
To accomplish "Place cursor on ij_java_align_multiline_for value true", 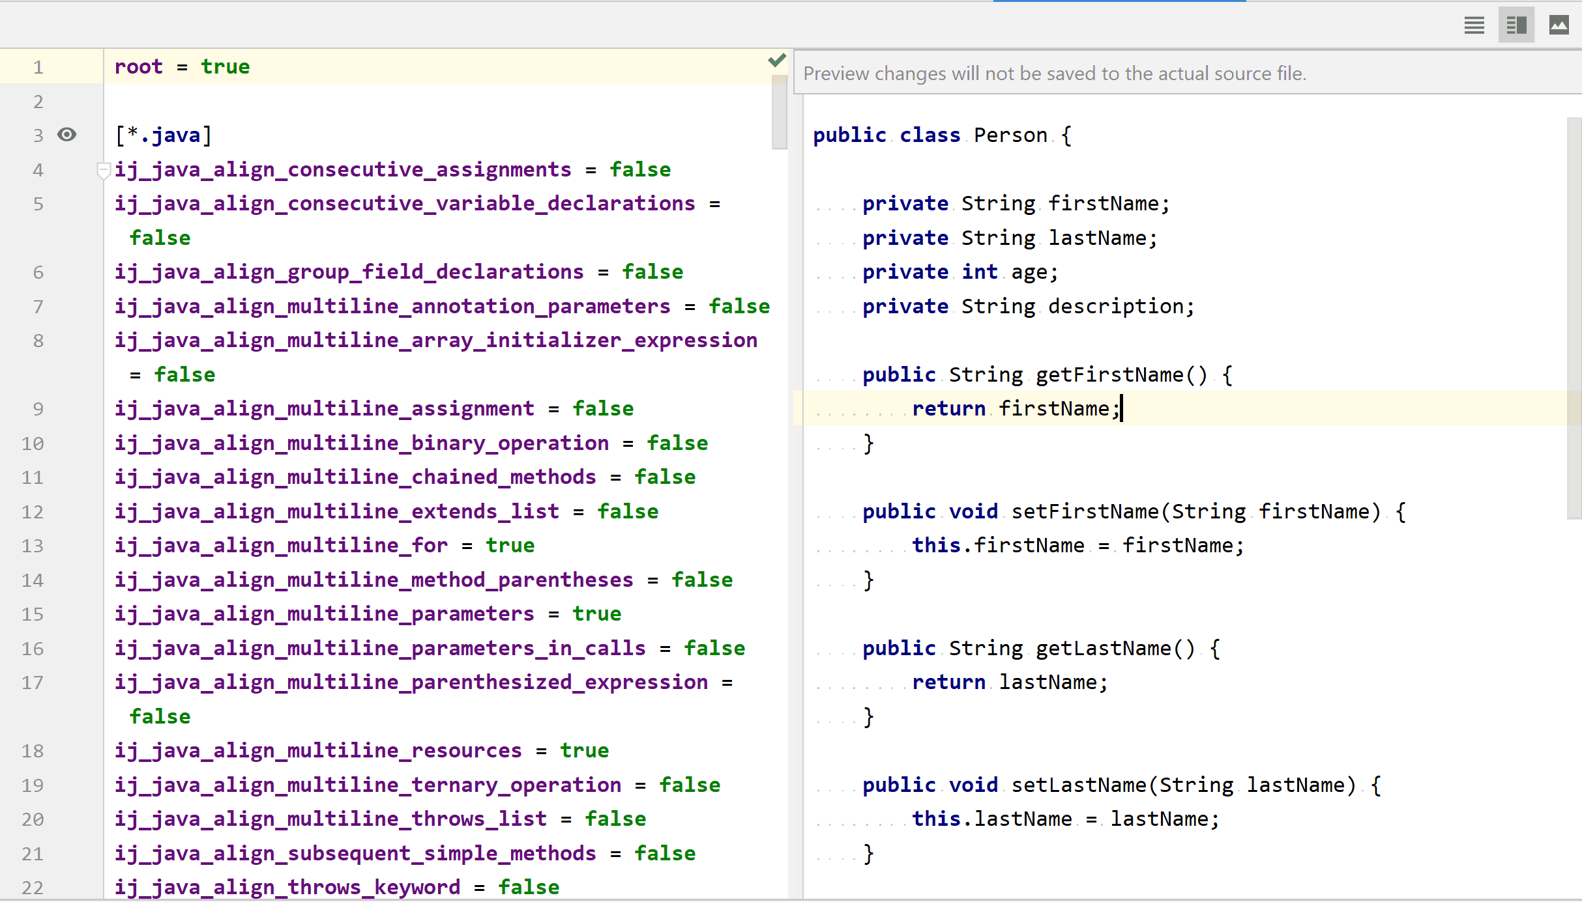I will point(510,546).
